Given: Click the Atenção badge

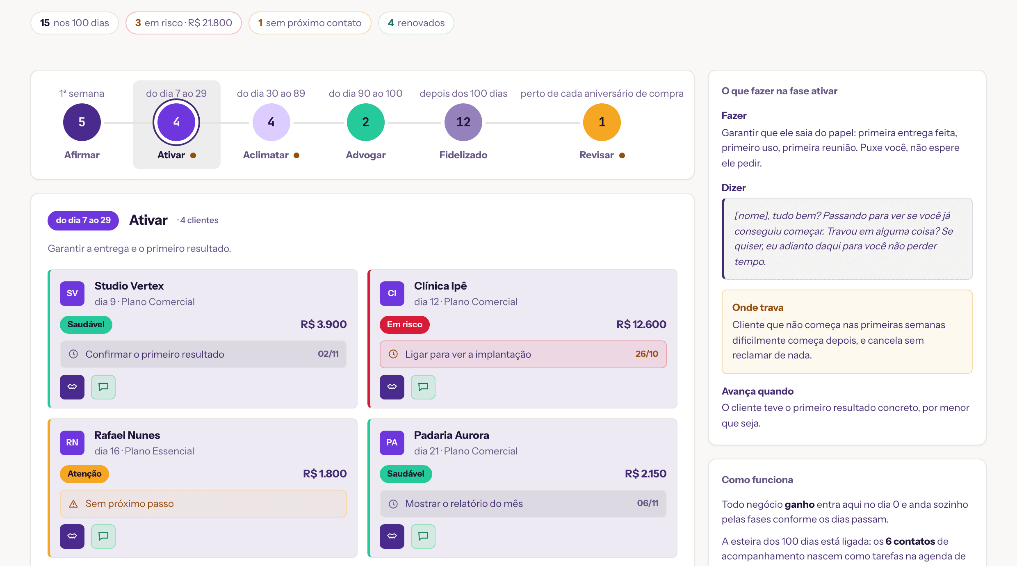Looking at the screenshot, I should click(x=84, y=474).
